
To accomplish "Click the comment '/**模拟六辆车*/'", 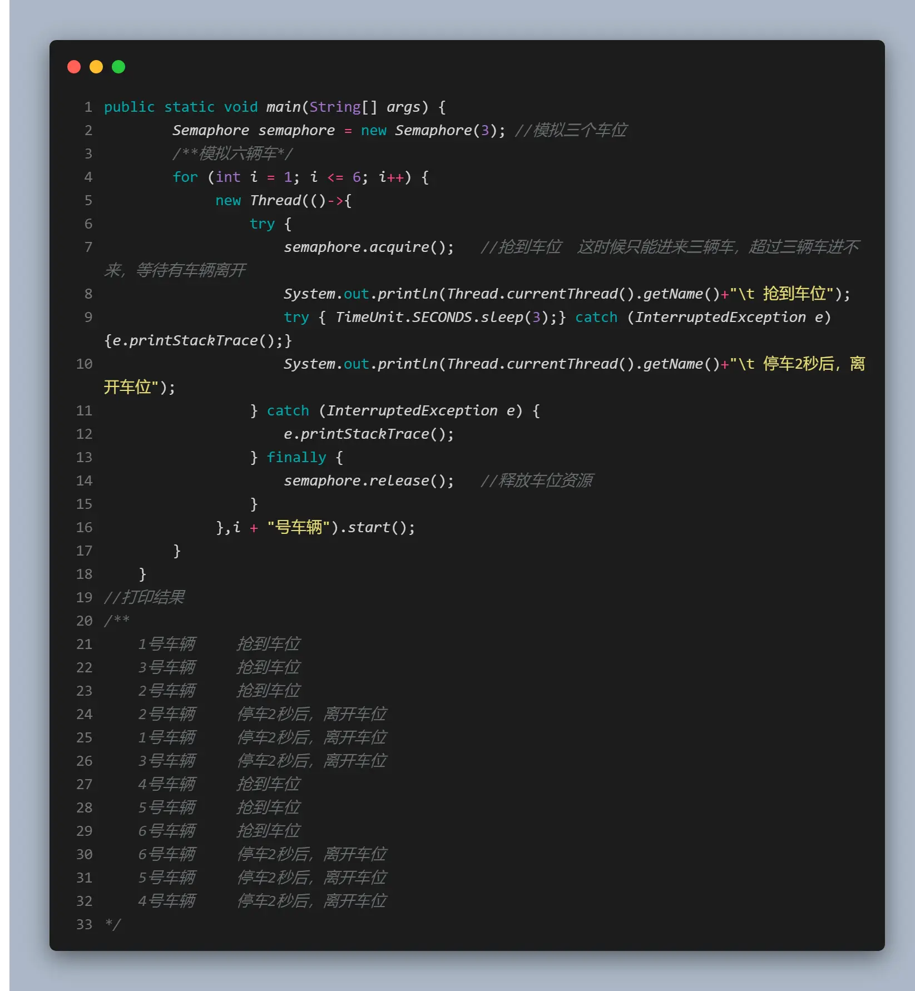I will pos(233,153).
